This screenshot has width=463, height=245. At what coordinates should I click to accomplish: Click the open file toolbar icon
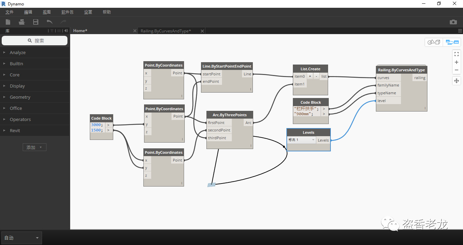click(x=22, y=22)
